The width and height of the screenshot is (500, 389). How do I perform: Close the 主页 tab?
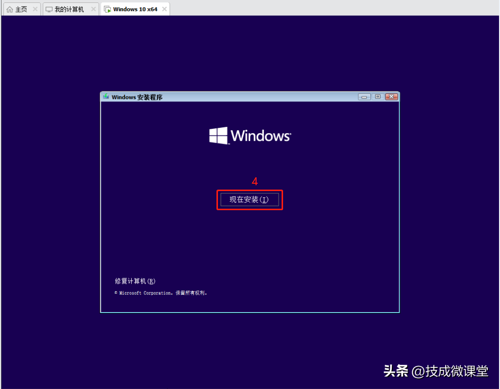coord(35,9)
